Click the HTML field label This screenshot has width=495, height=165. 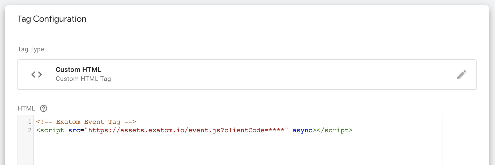(x=26, y=108)
